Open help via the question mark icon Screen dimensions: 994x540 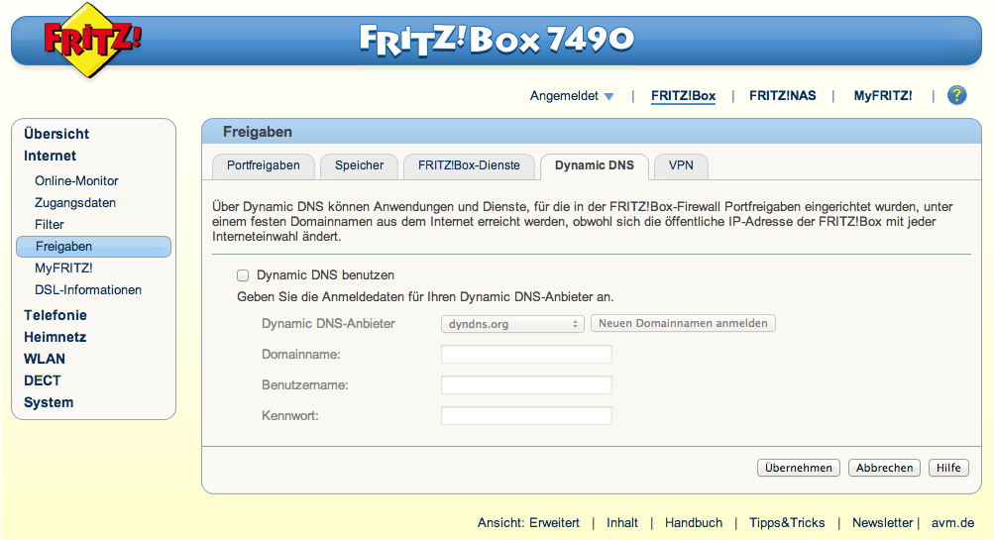tap(956, 96)
